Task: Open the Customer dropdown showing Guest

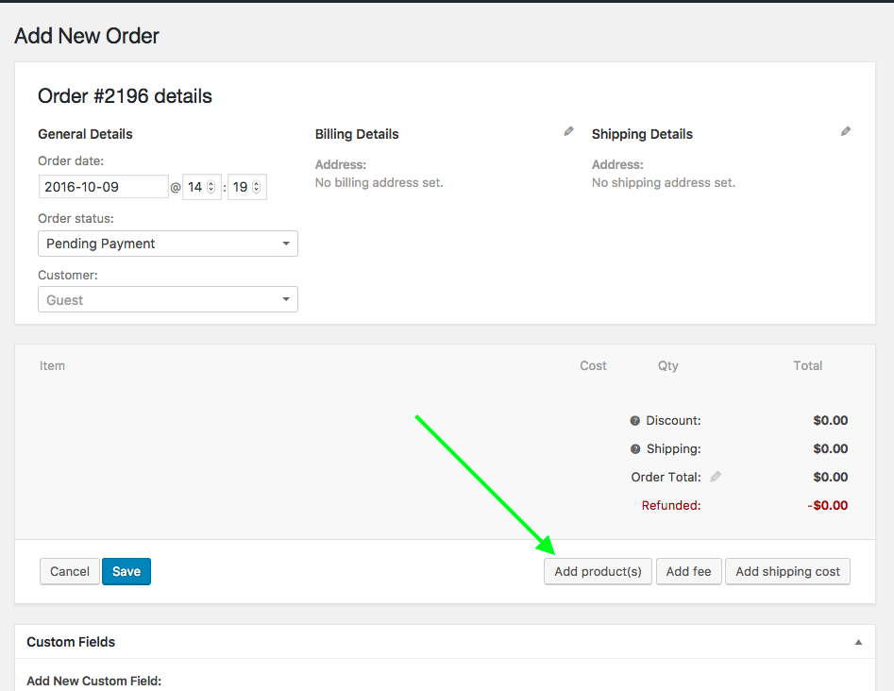Action: point(167,300)
